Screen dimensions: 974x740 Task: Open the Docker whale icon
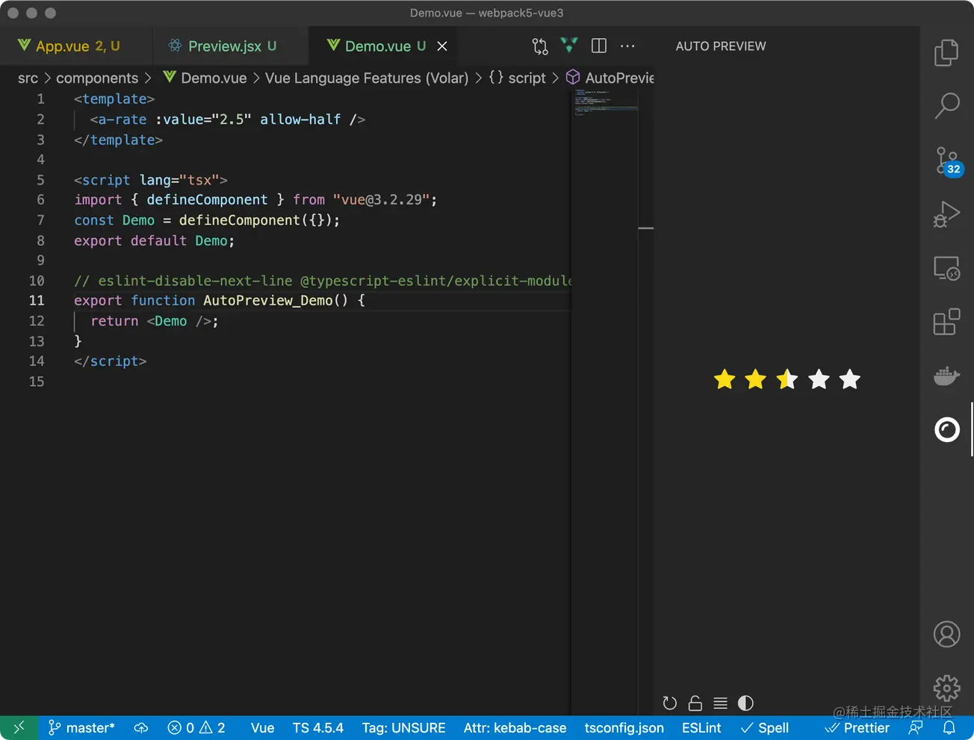pos(946,376)
